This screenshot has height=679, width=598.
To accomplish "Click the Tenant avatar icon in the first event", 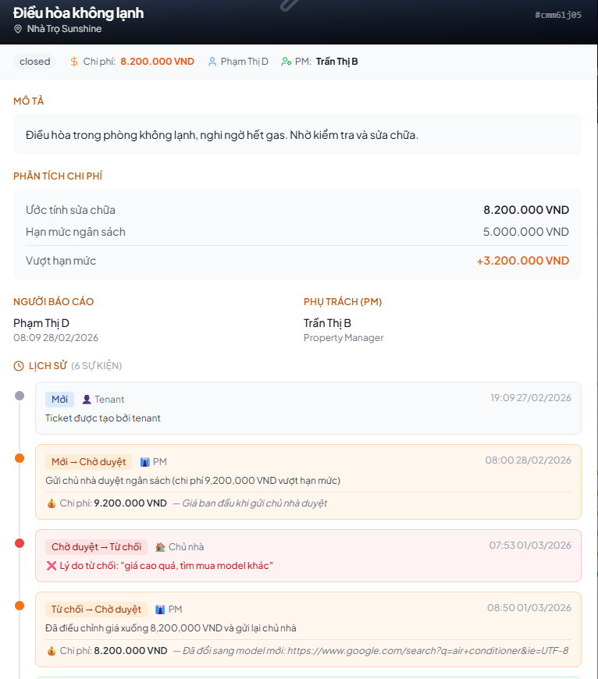I will [x=87, y=400].
